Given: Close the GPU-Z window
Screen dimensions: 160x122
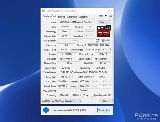Looking at the screenshot, I should pyautogui.click(x=109, y=11).
